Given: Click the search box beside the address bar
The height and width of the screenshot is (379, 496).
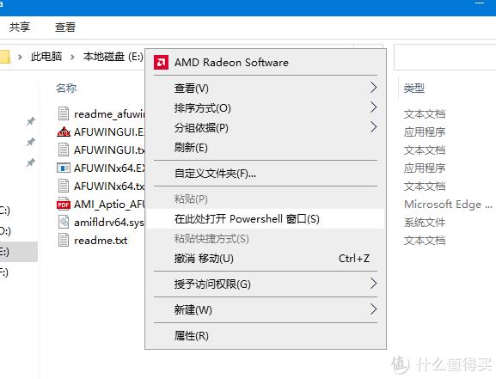Looking at the screenshot, I should coord(444,58).
